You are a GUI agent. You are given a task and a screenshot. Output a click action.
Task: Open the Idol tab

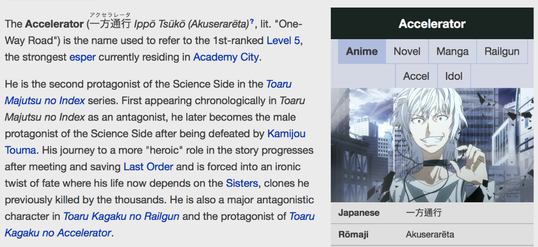tap(454, 76)
